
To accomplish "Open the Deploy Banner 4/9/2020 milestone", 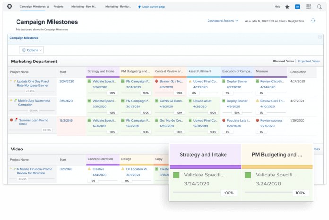I will tap(237, 101).
